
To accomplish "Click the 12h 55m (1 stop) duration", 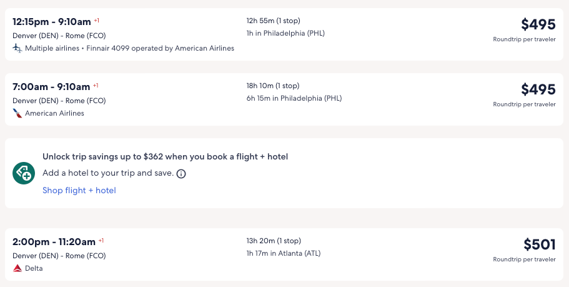I will [x=273, y=21].
